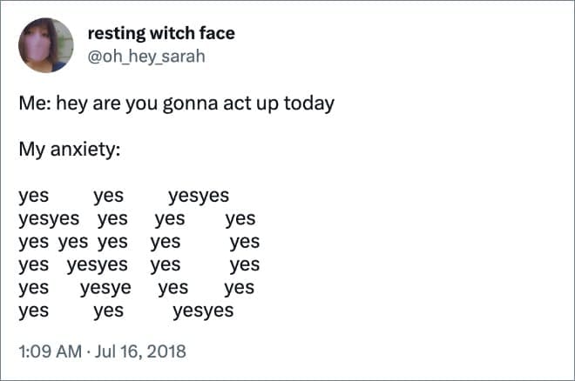
Task: Click the very first "yes" of the yes block
Action: pos(33,197)
